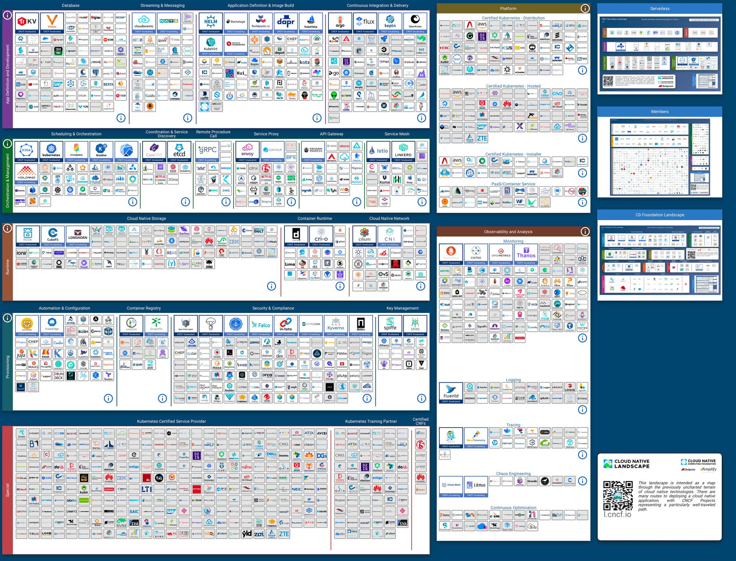Open the TiKV project card

27,23
